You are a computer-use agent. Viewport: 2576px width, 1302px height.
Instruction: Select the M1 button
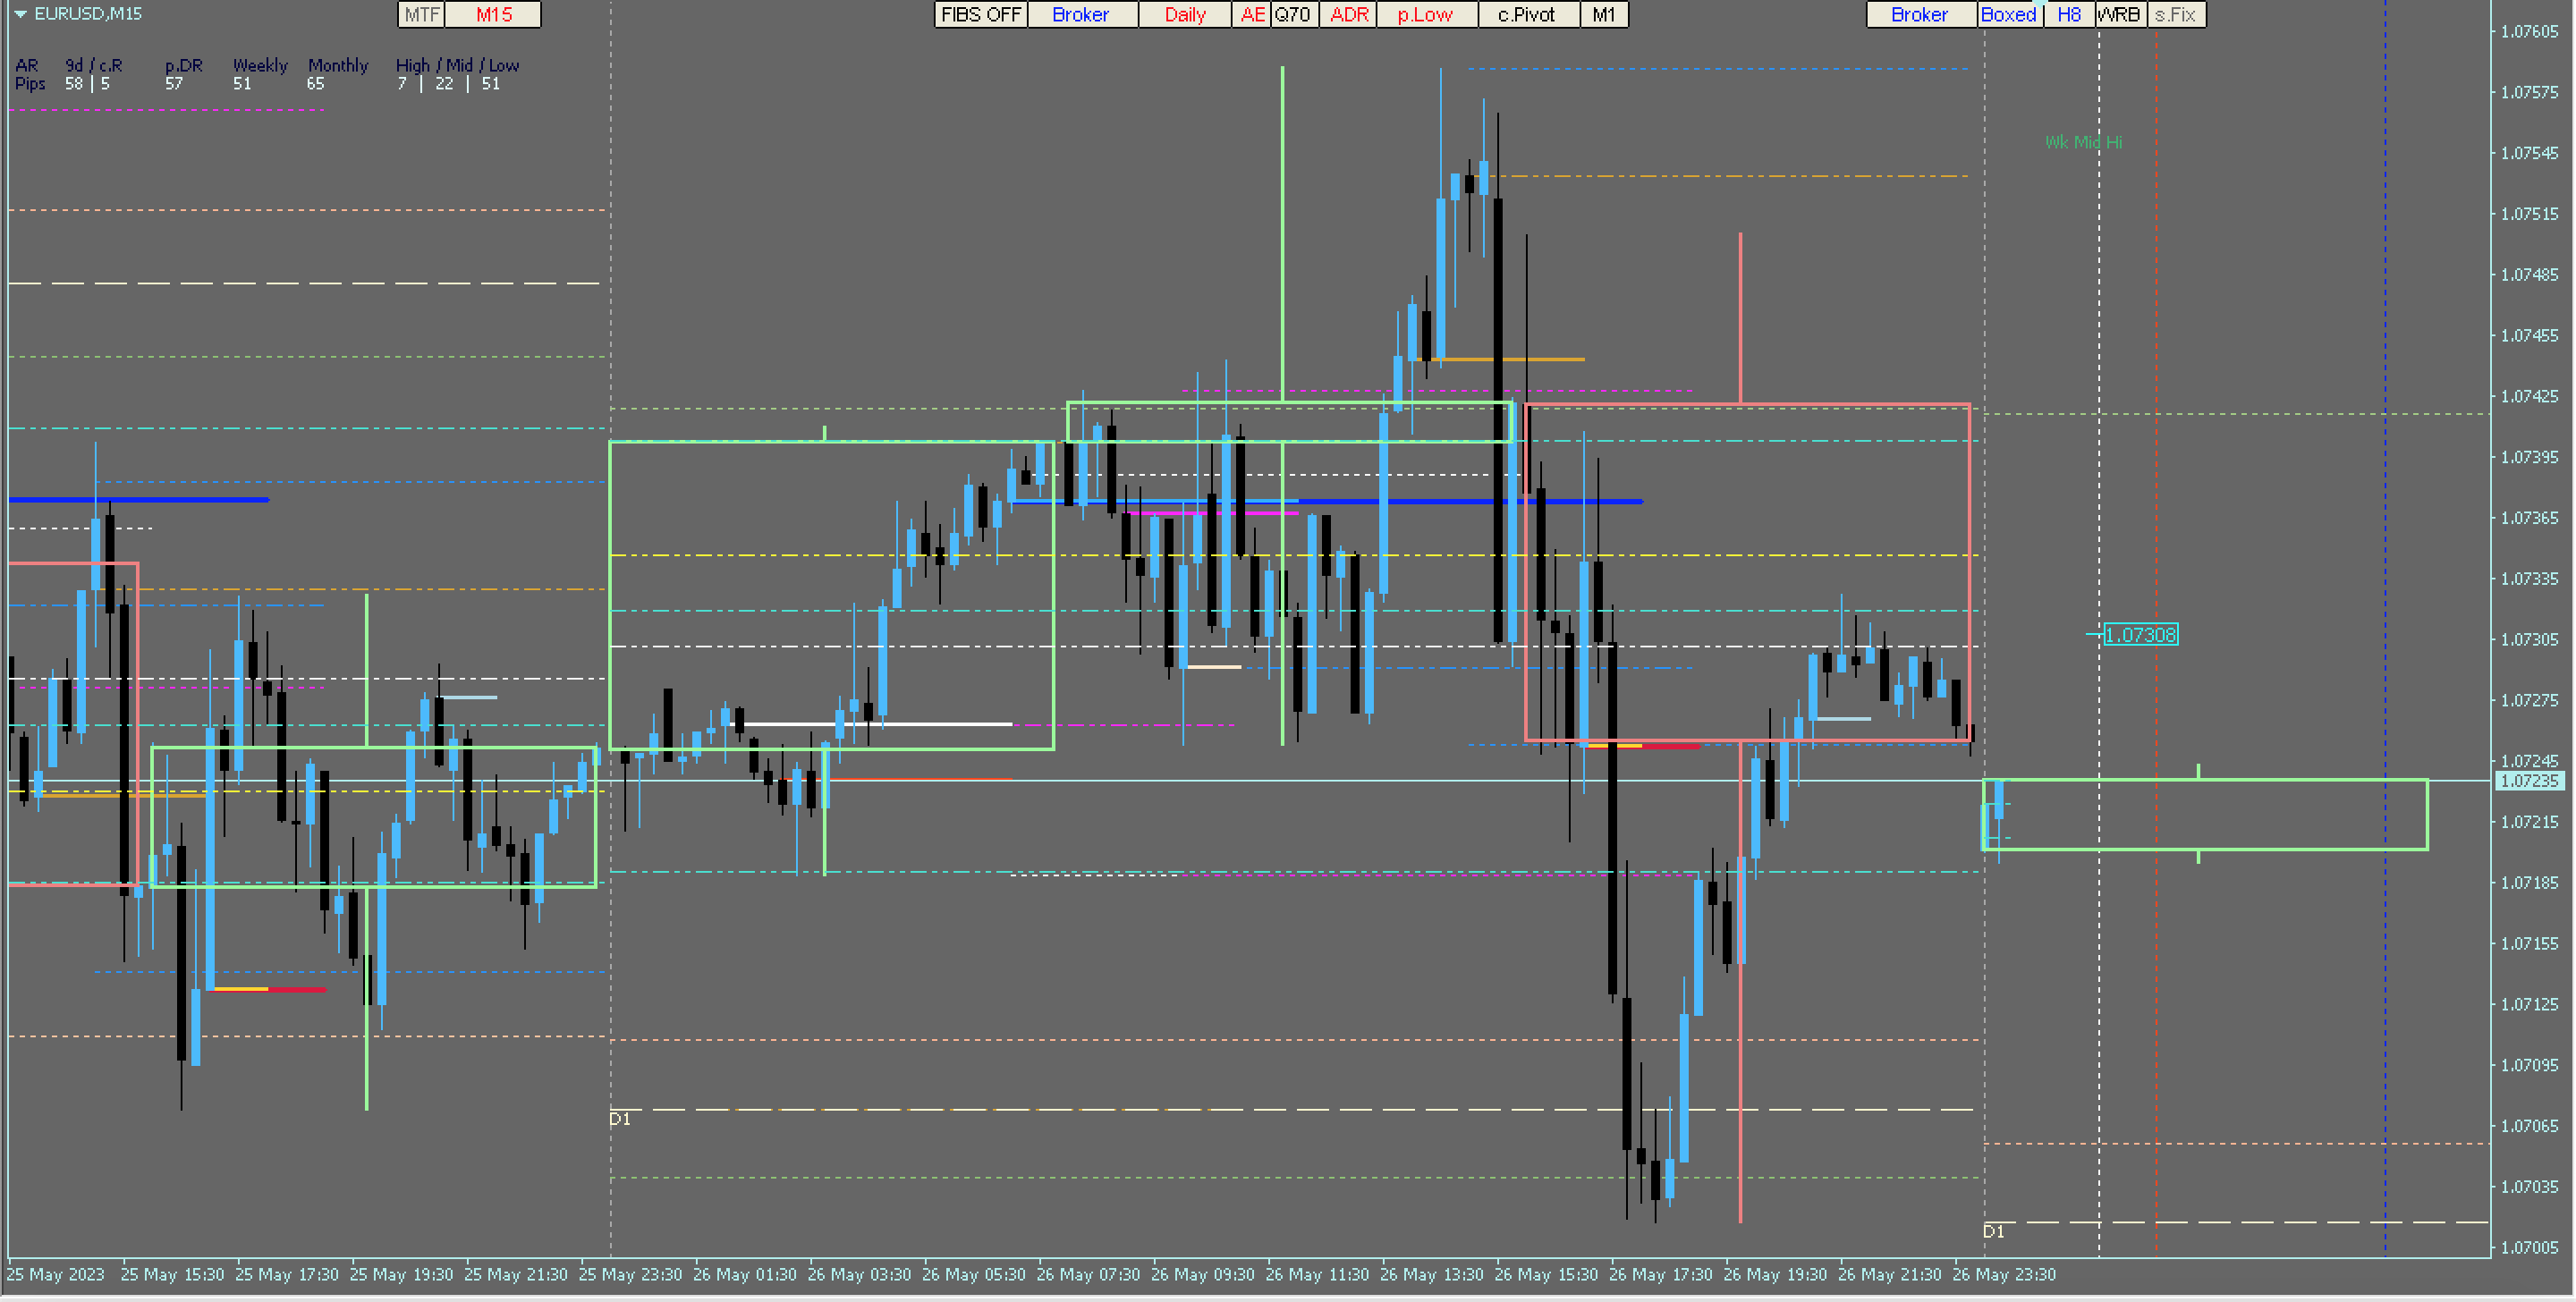point(1603,15)
